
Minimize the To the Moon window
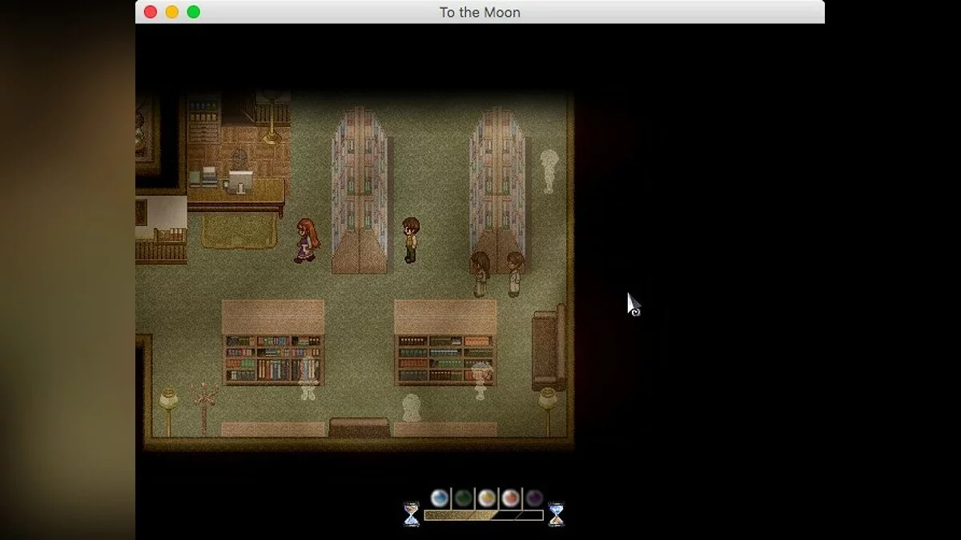(171, 12)
